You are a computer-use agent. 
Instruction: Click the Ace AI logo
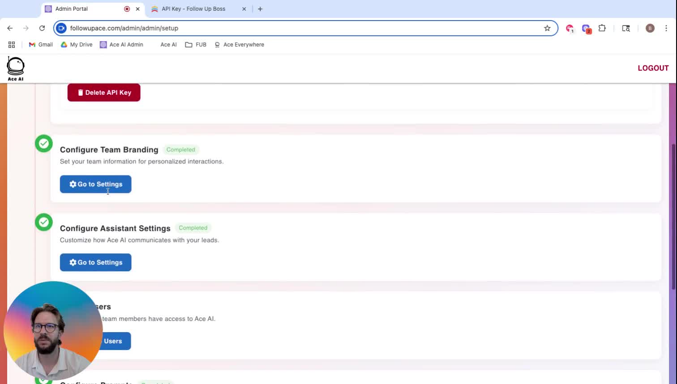pos(16,69)
